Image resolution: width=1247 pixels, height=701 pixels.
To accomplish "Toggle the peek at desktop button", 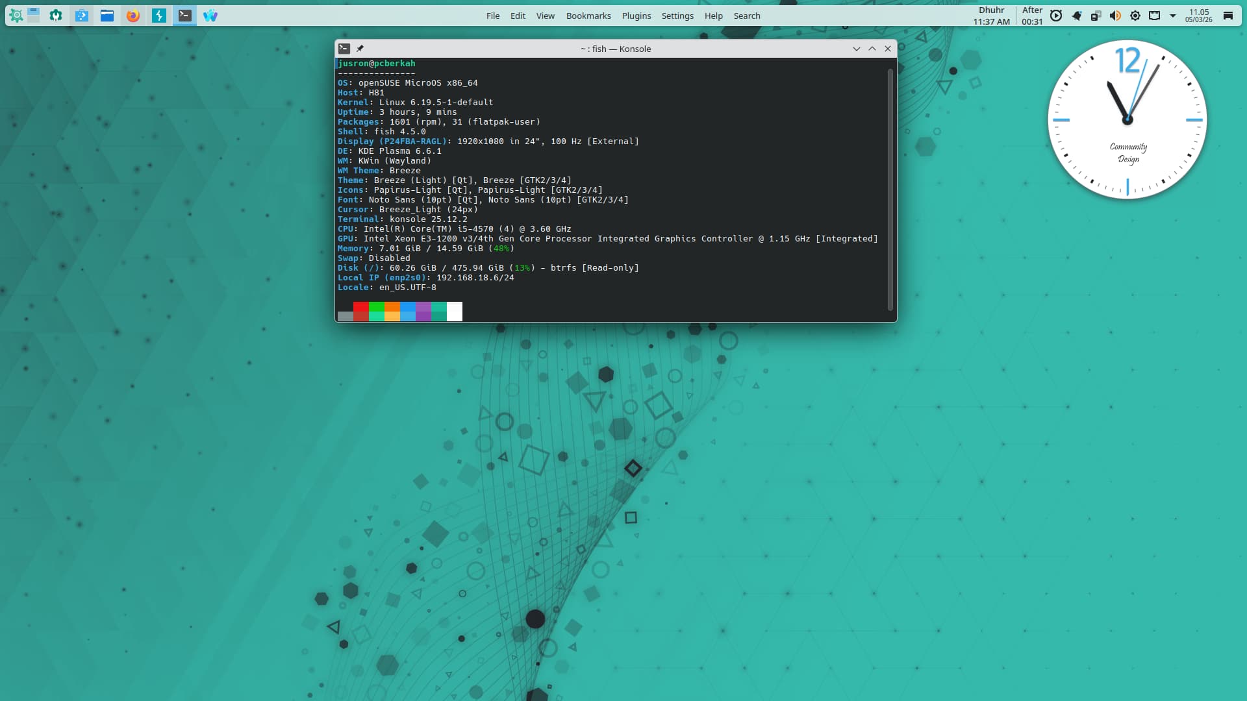I will point(1228,16).
